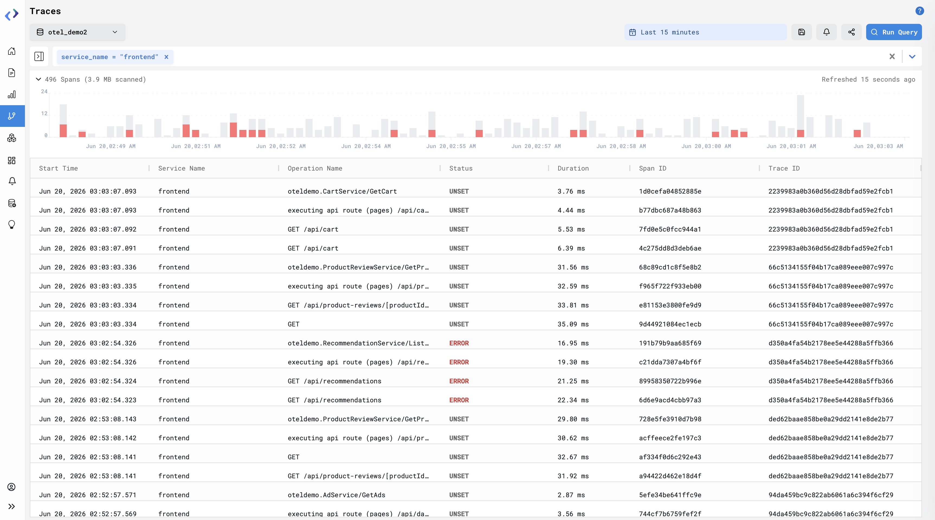
Task: Open the user account icon in sidebar
Action: coord(12,487)
